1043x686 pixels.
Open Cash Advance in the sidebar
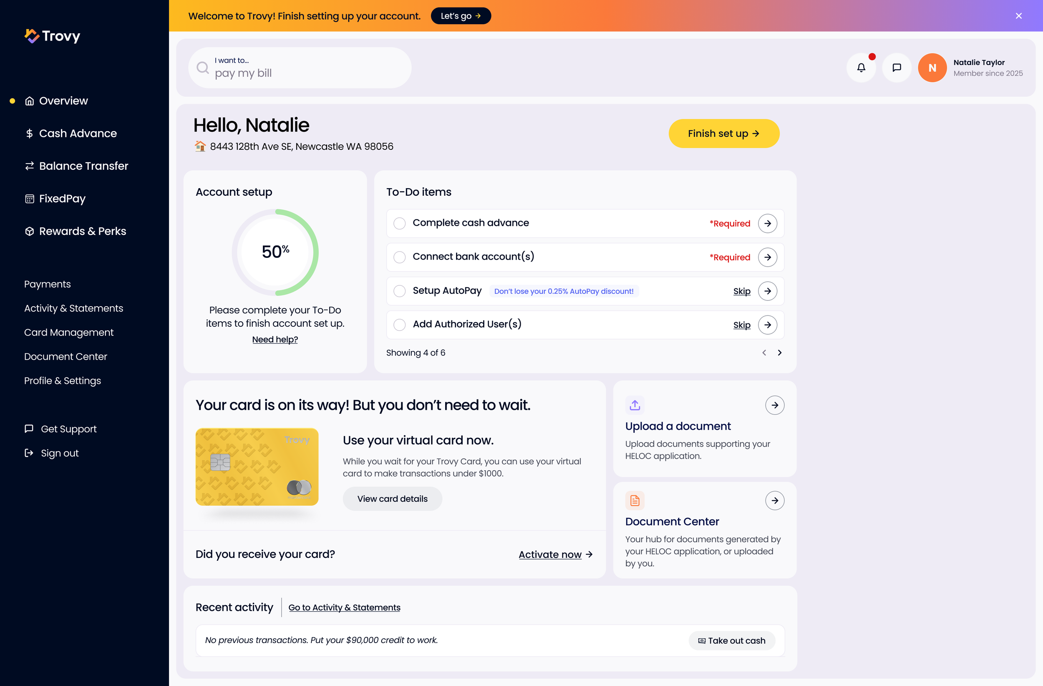(71, 133)
